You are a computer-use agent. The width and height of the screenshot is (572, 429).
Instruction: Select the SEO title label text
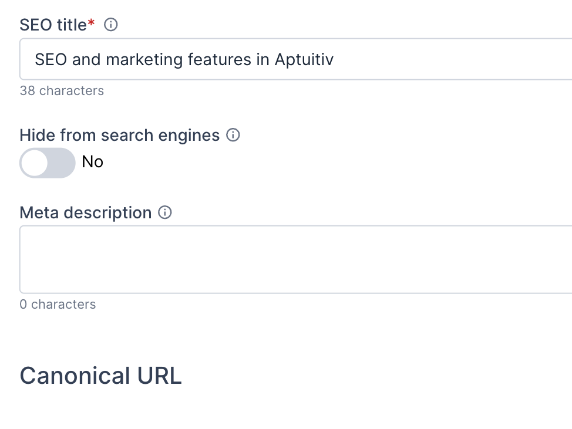[x=52, y=24]
